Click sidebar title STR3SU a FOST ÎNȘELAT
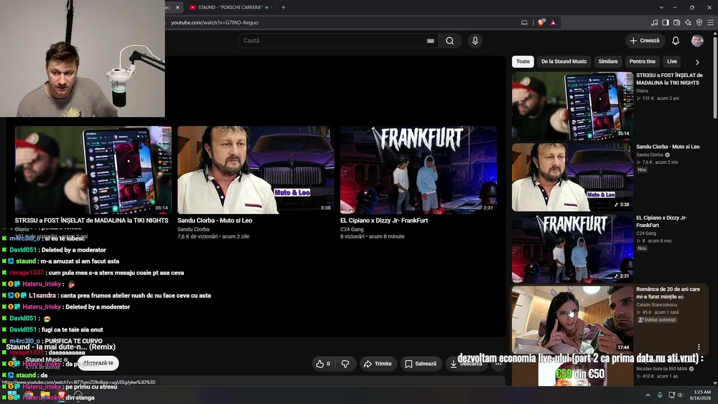 pos(669,79)
